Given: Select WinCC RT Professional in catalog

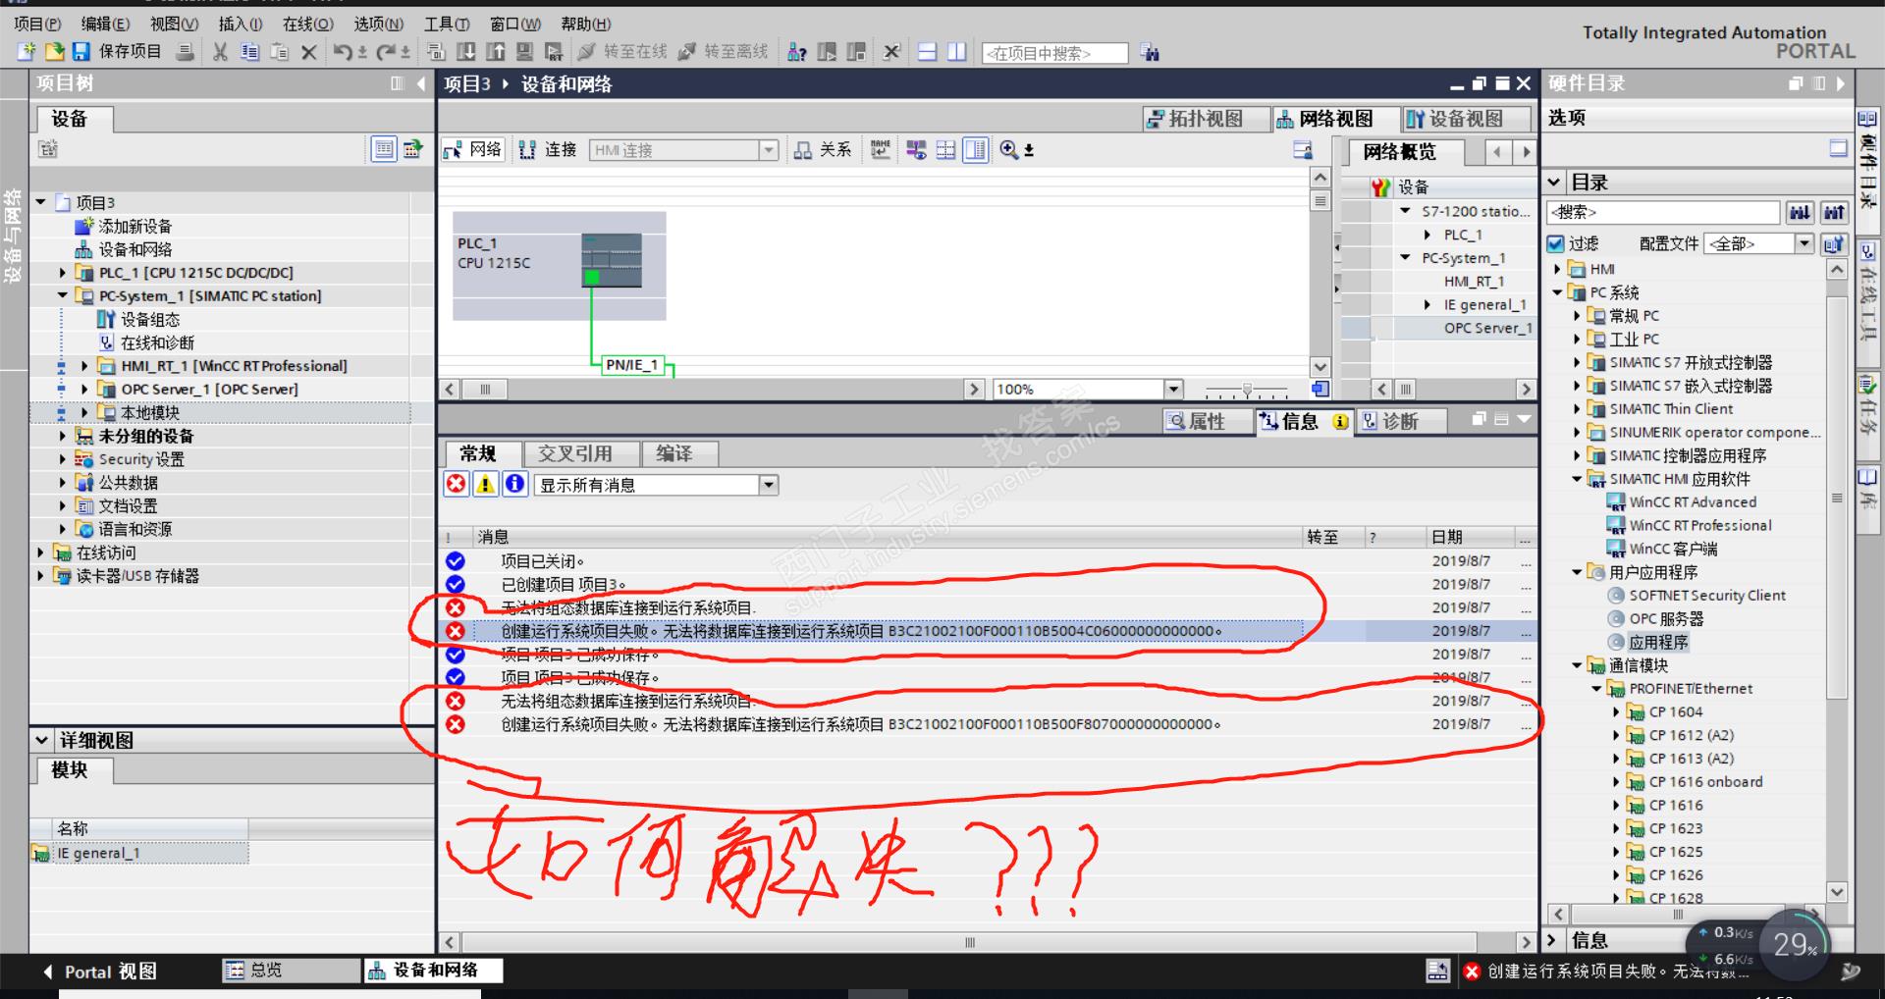Looking at the screenshot, I should pyautogui.click(x=1700, y=525).
